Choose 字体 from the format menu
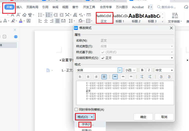 pos(86,124)
